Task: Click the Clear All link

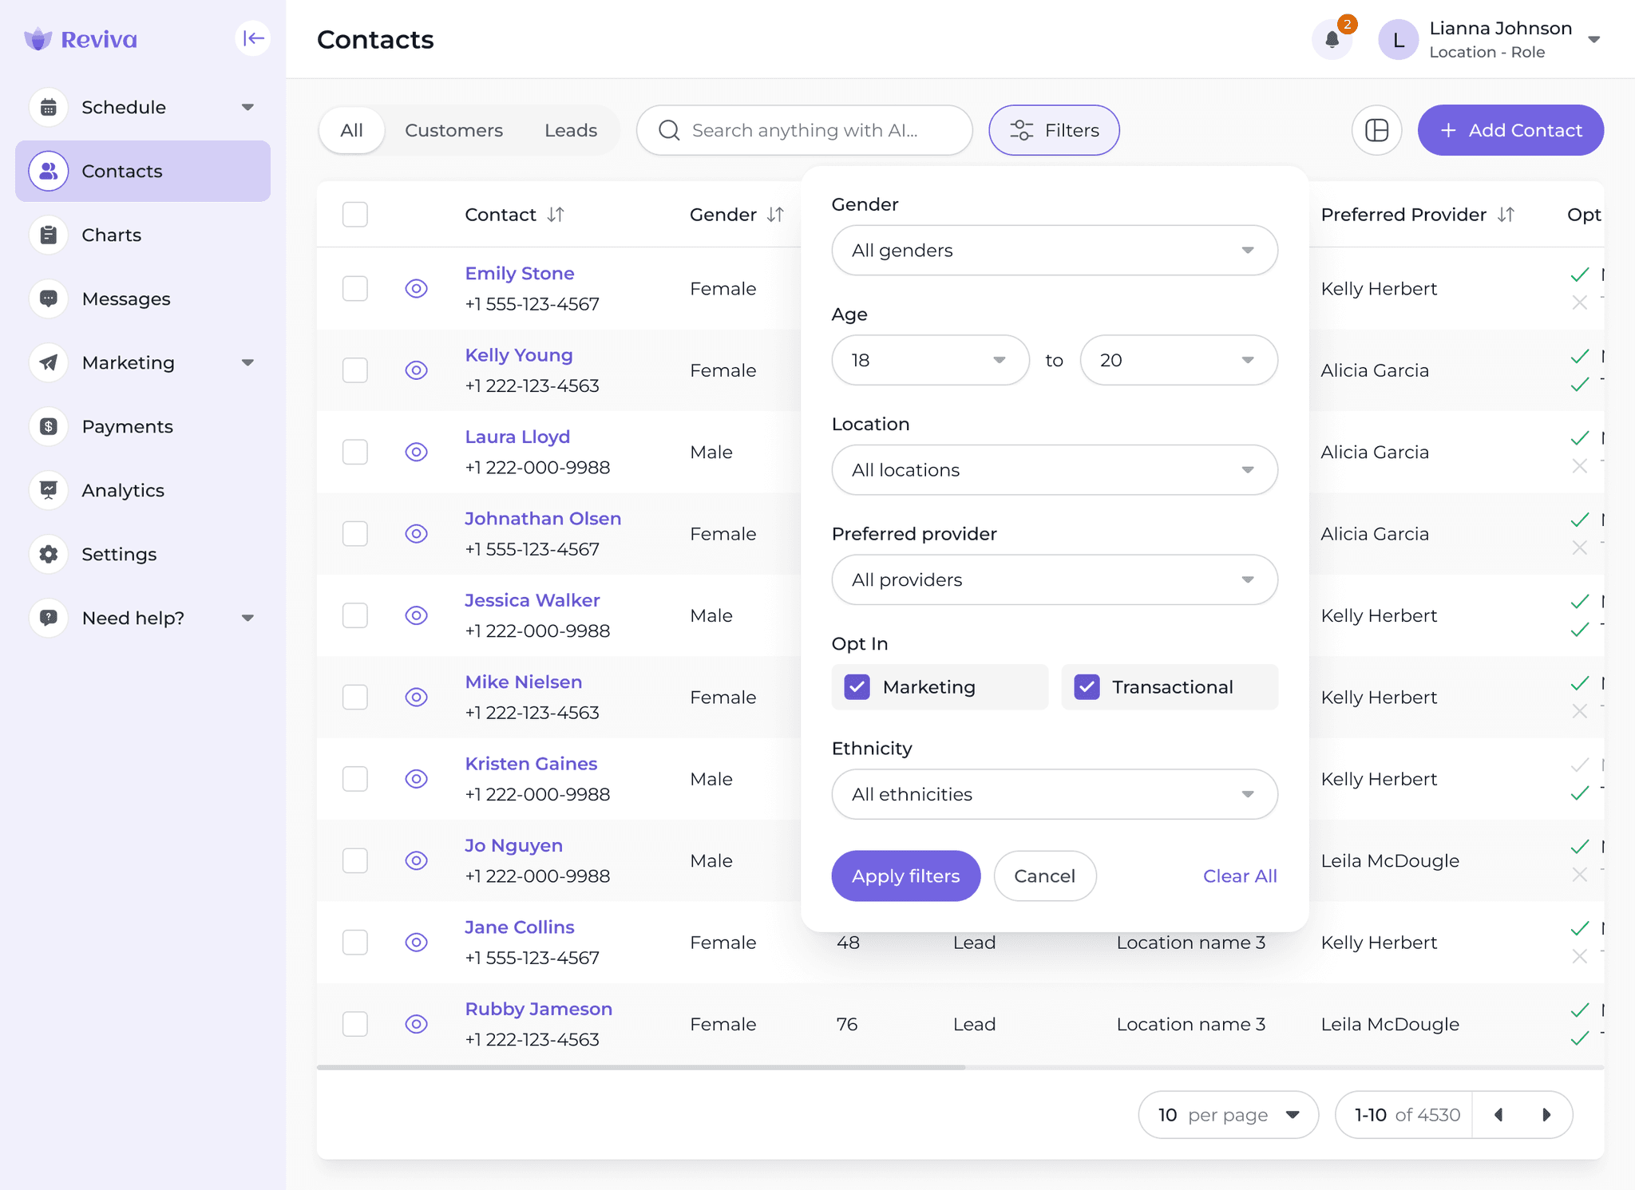Action: click(x=1239, y=876)
